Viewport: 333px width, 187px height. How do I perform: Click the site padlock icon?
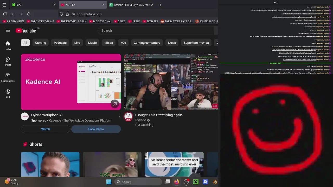67,14
